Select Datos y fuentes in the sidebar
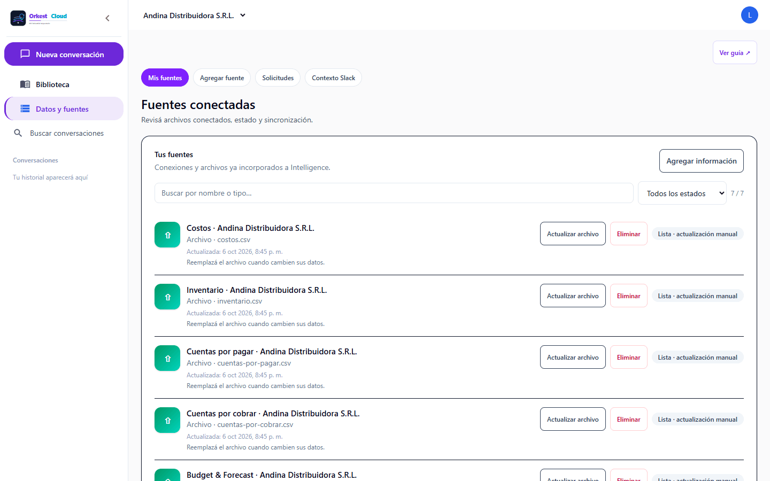Screen dimensions: 770x481 click(64, 109)
